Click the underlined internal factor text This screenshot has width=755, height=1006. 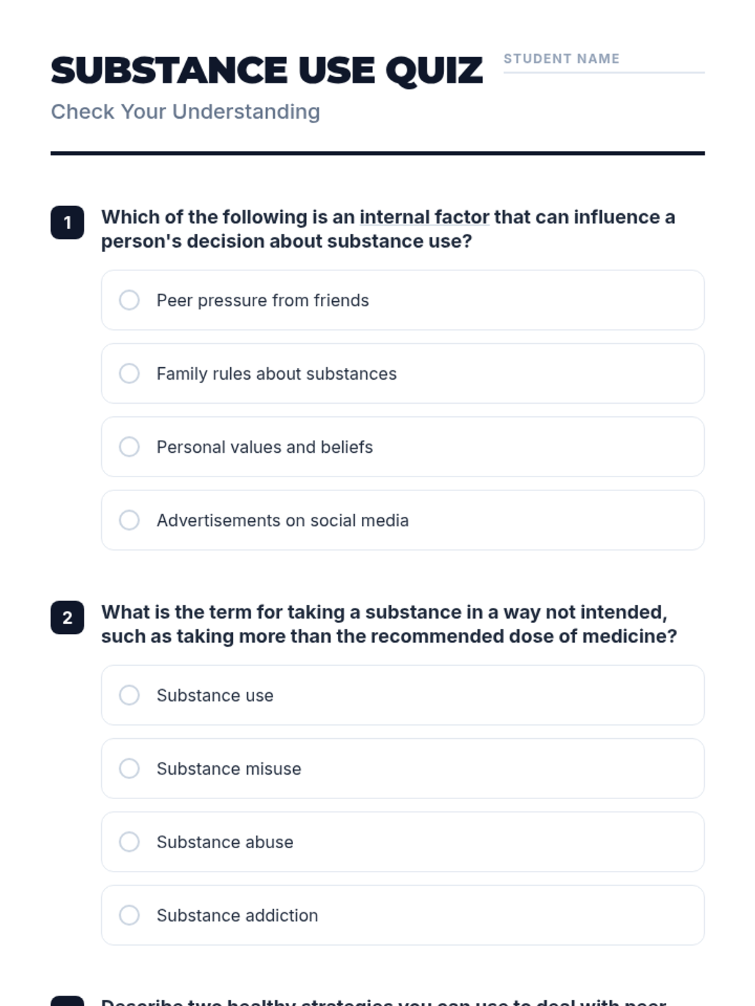point(424,217)
